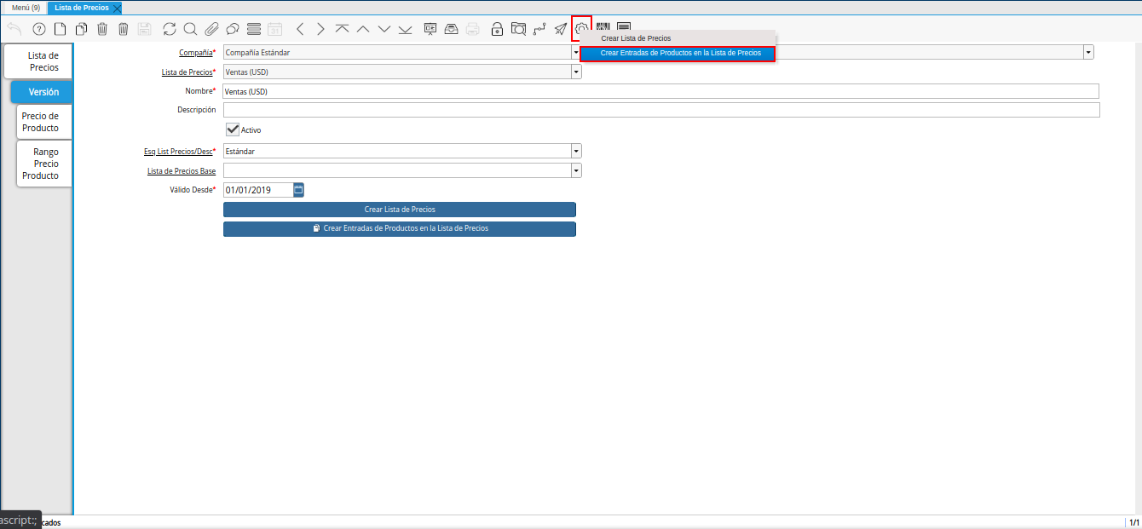Screen dimensions: 1142x529
Task: Click the Save floppy disk icon
Action: click(x=145, y=29)
